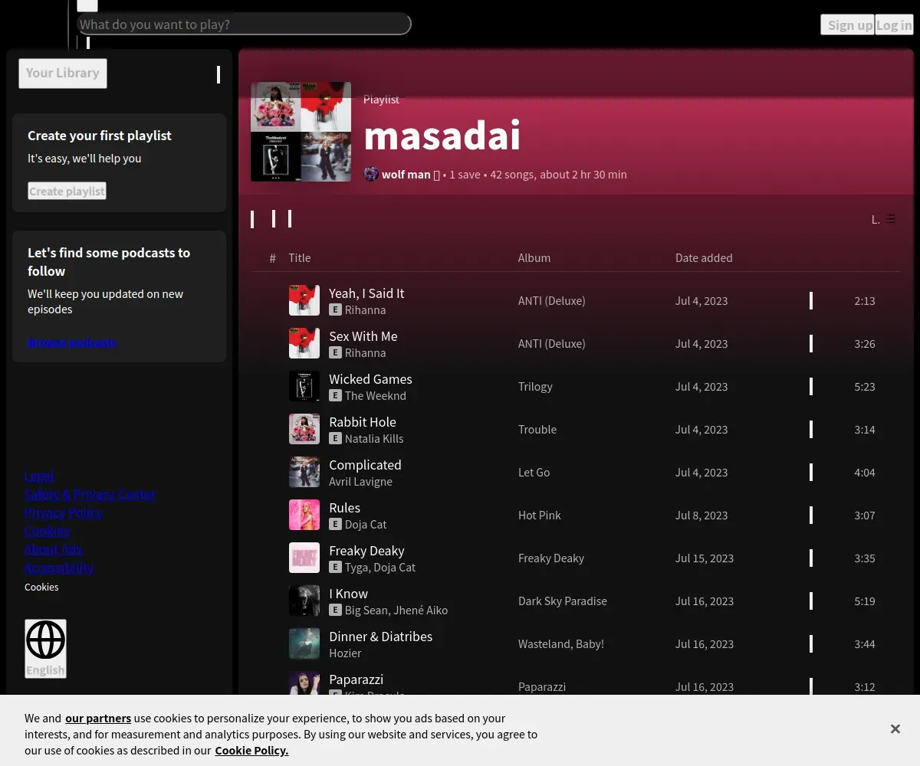Open the song 'Rules'
This screenshot has height=766, width=920.
(x=344, y=507)
